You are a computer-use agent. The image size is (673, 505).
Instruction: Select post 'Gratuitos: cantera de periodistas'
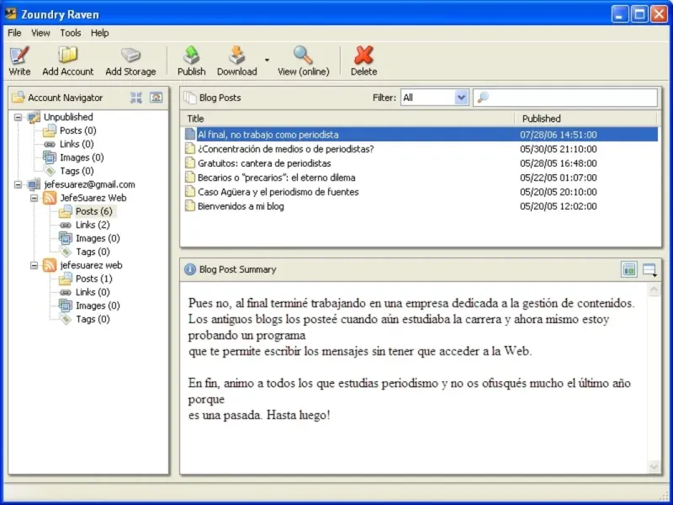[x=264, y=163]
